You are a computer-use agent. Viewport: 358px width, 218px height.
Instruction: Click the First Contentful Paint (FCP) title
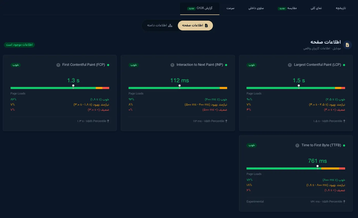pyautogui.click(x=84, y=65)
